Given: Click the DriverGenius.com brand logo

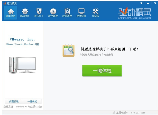Looking at the screenshot, I should pyautogui.click(x=135, y=13).
